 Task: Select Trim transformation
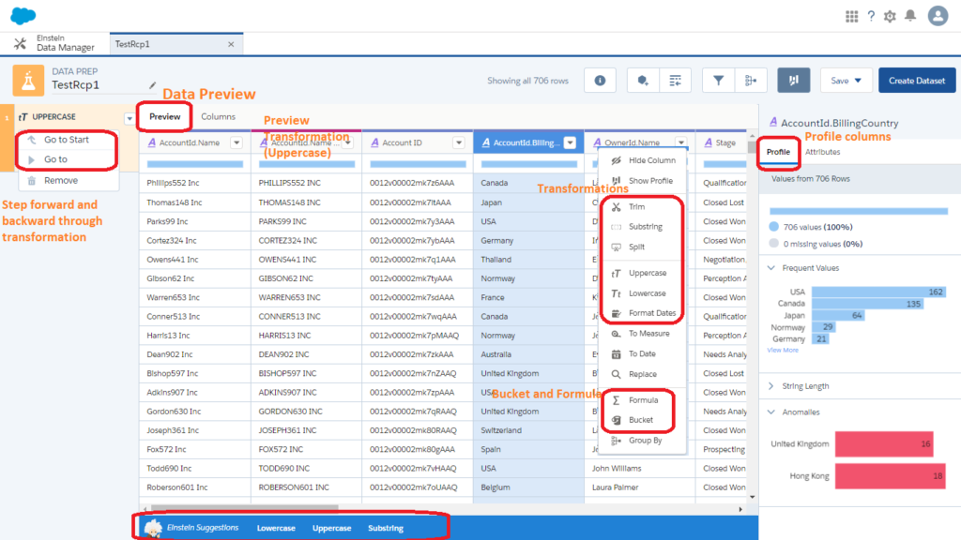[643, 207]
